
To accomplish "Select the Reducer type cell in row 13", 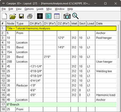I will (x=22, y=86).
